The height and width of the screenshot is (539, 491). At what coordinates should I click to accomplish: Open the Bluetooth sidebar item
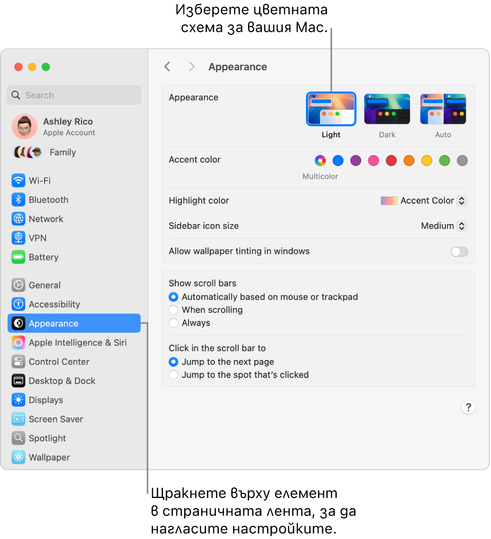coord(74,199)
